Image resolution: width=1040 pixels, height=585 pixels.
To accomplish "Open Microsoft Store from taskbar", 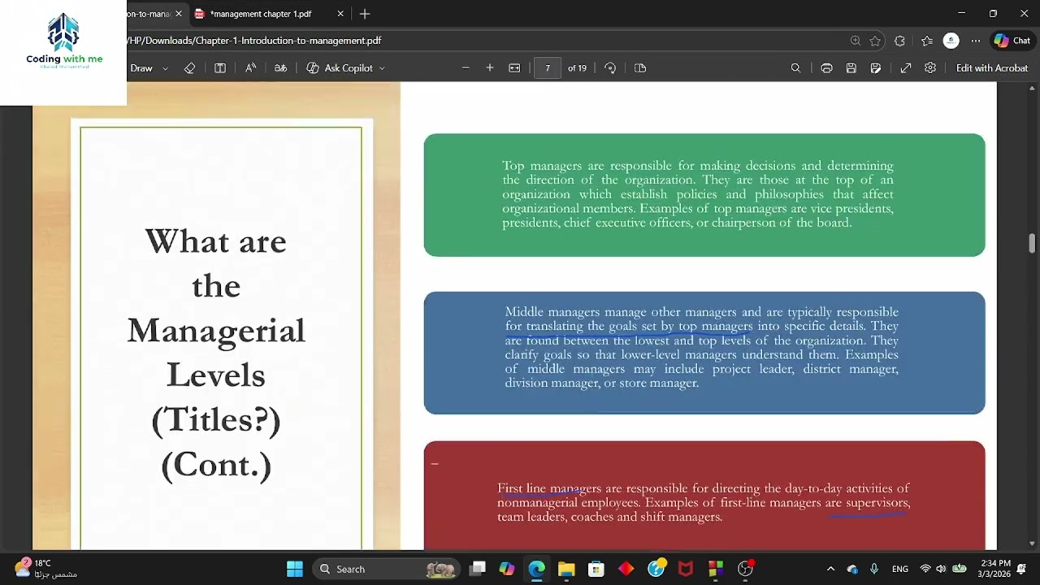I will pos(596,569).
